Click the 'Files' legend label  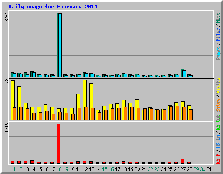point(218,35)
